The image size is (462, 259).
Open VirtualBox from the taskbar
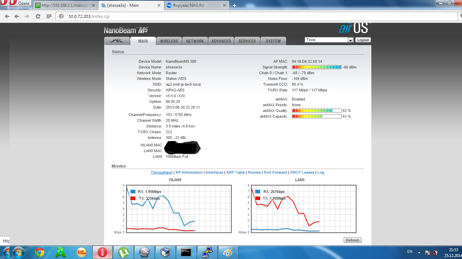coord(165,252)
